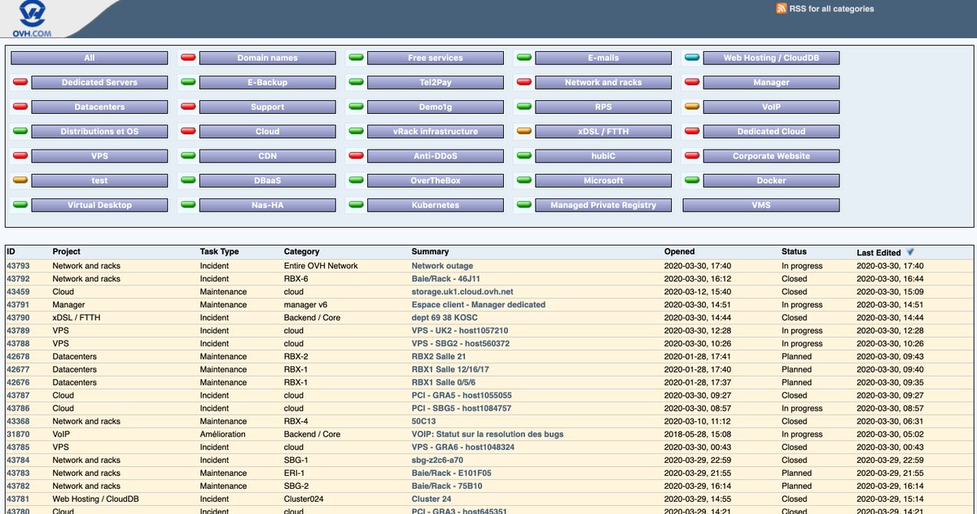Click red status pill beside Cloud
The width and height of the screenshot is (977, 514).
(x=188, y=131)
